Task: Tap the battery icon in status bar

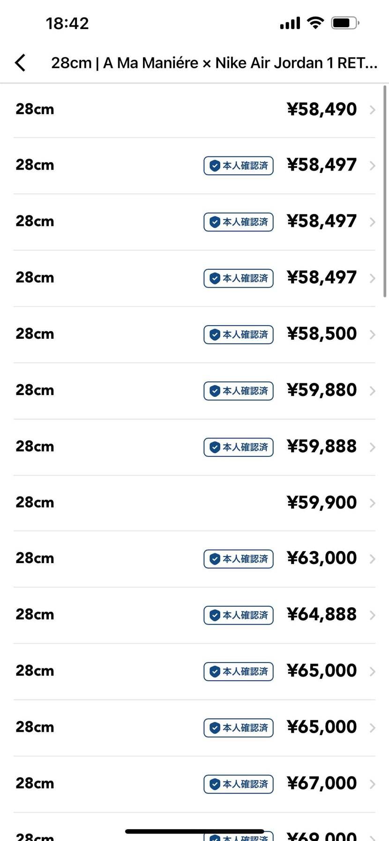Action: 344,22
